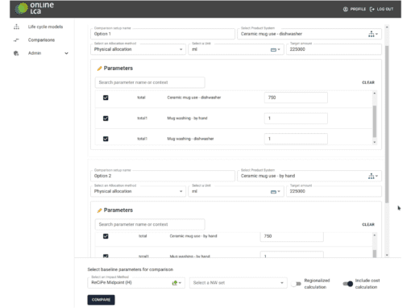Viewport: 411px width, 308px height.
Task: Uncheck Mug washing - dishwasher parameter checkbox
Action: 106,139
